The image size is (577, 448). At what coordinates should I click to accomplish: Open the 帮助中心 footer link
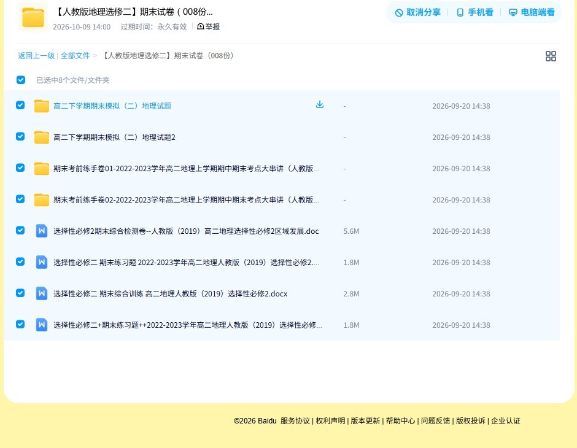pyautogui.click(x=400, y=421)
